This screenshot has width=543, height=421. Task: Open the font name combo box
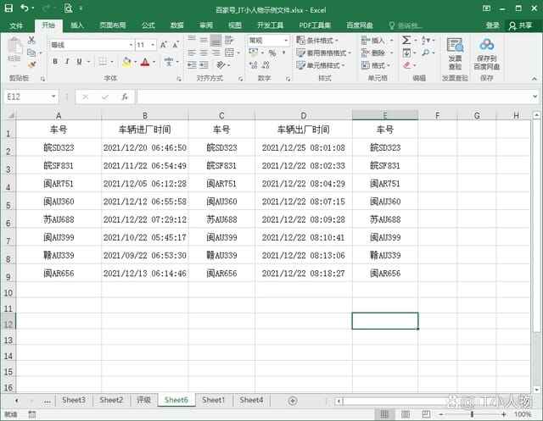92,45
